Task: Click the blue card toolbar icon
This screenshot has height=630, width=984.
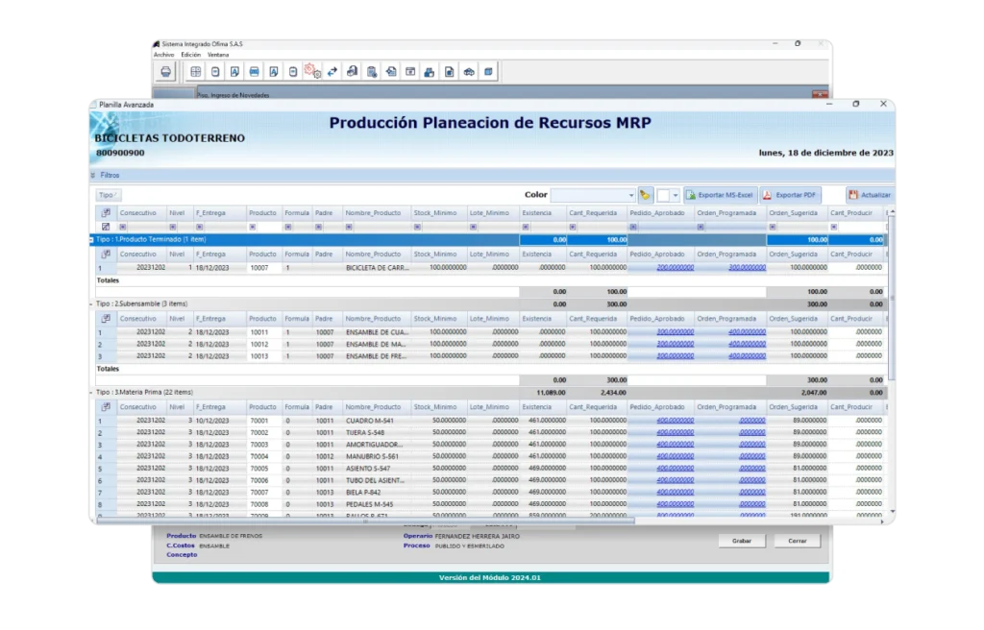Action: click(x=254, y=72)
